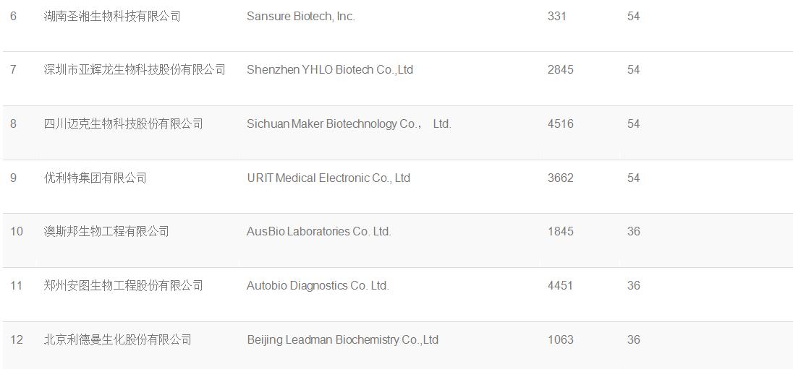Image resolution: width=793 pixels, height=369 pixels.
Task: Click URIT Medical Electronic Co., Ltd
Action: pos(328,178)
